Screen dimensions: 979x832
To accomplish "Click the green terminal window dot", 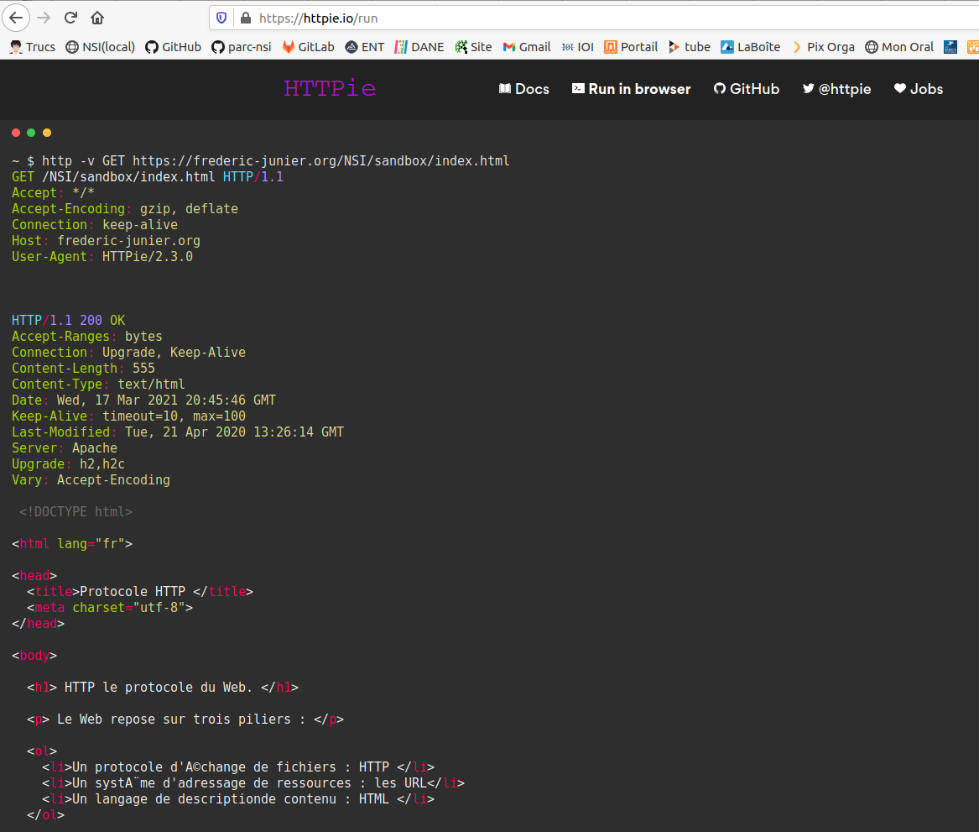I will [x=31, y=133].
